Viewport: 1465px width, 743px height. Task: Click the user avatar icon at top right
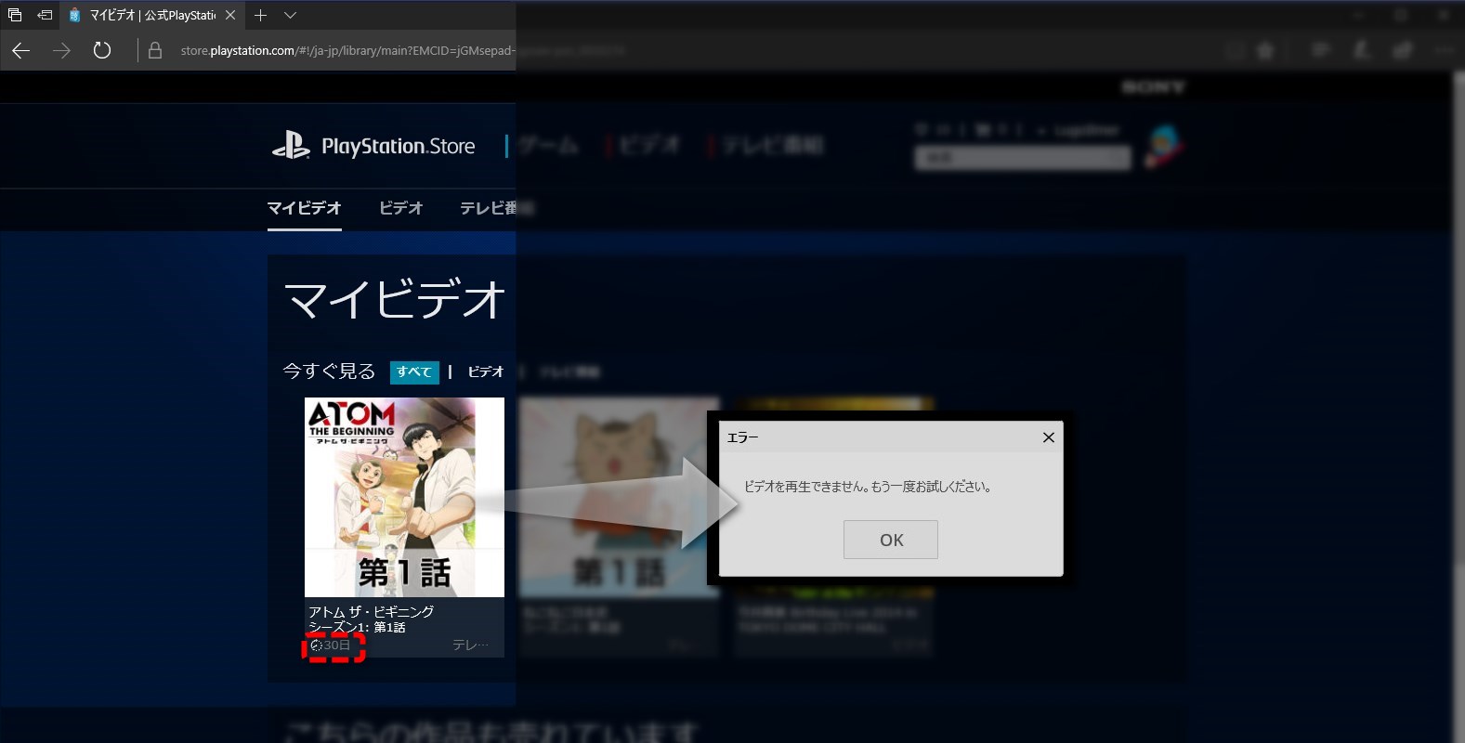pos(1164,147)
